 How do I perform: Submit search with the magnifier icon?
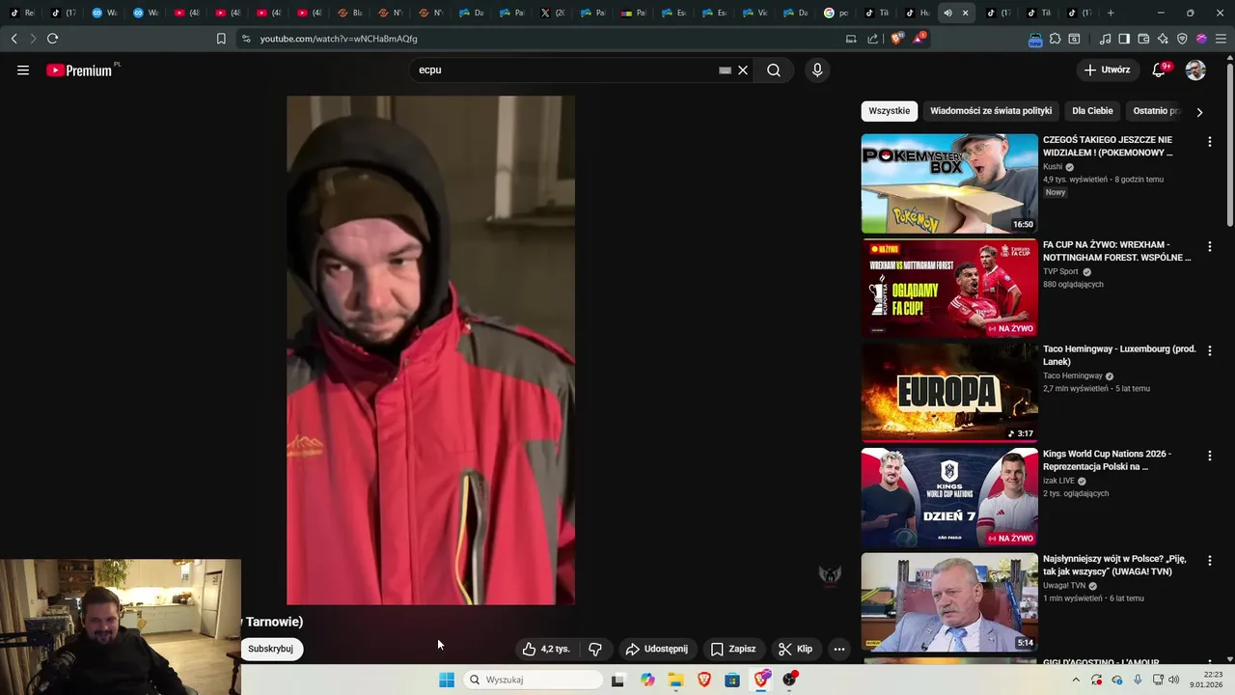click(x=774, y=70)
